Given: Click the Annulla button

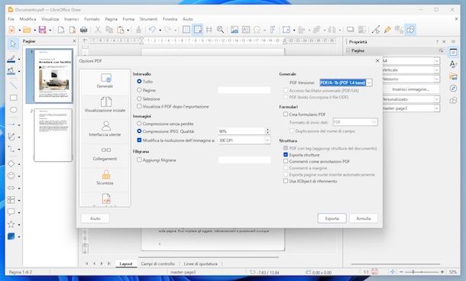Looking at the screenshot, I should click(364, 218).
